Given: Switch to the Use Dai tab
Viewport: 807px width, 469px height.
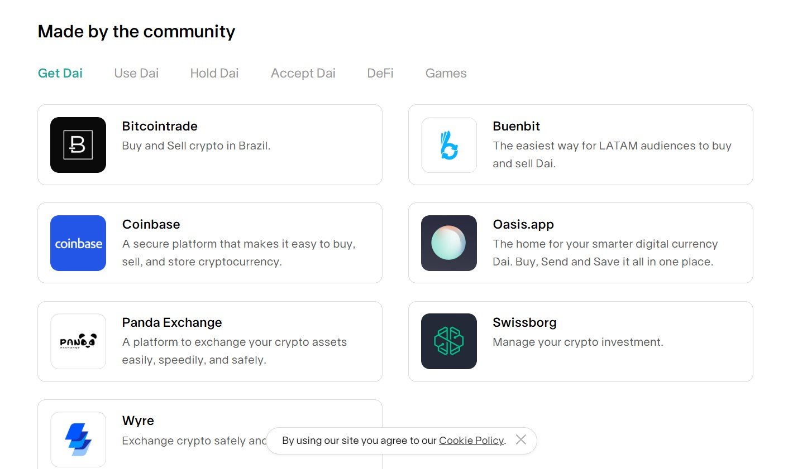Looking at the screenshot, I should pyautogui.click(x=136, y=73).
